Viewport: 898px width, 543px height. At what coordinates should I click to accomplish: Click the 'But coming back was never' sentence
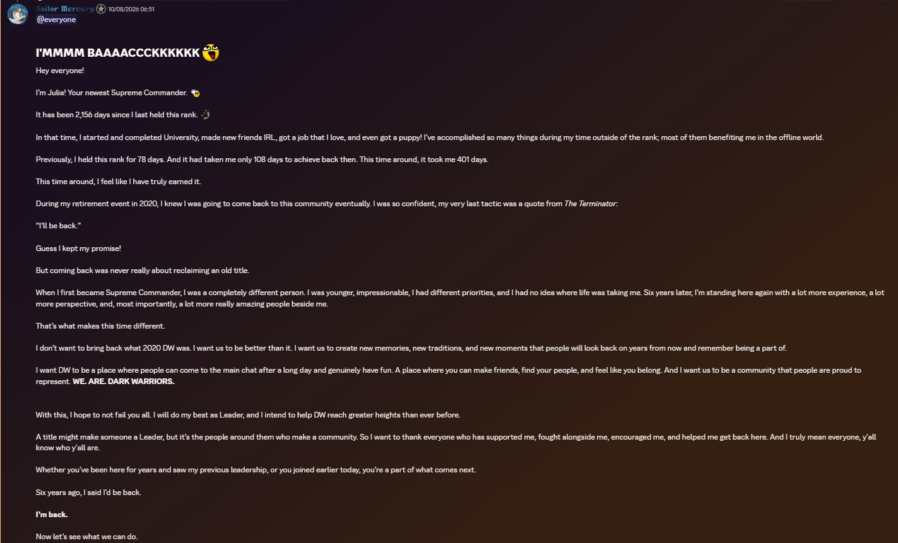pos(143,271)
